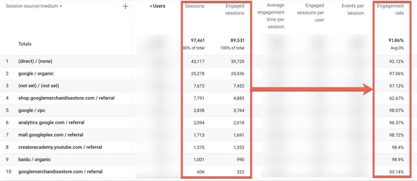This screenshot has width=417, height=181.
Task: Click the Engaged sessions column header
Action: tap(234, 10)
